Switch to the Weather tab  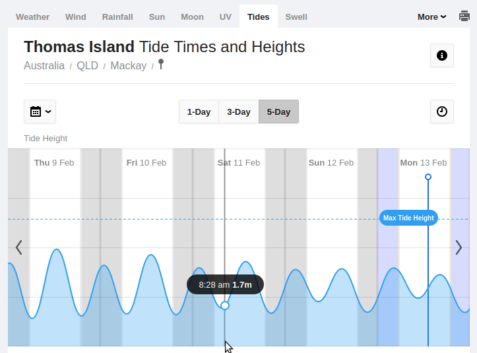click(x=33, y=17)
